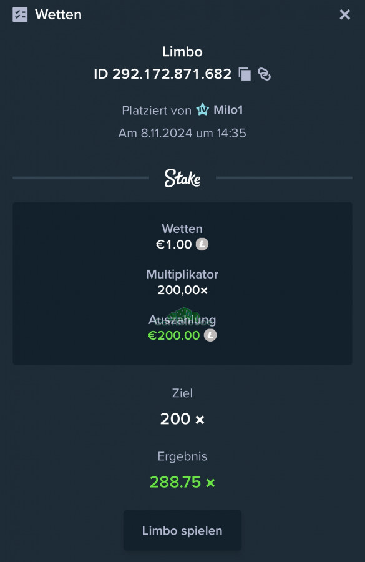The height and width of the screenshot is (562, 365).
Task: Click the 200 × Ziel value
Action: 182,418
